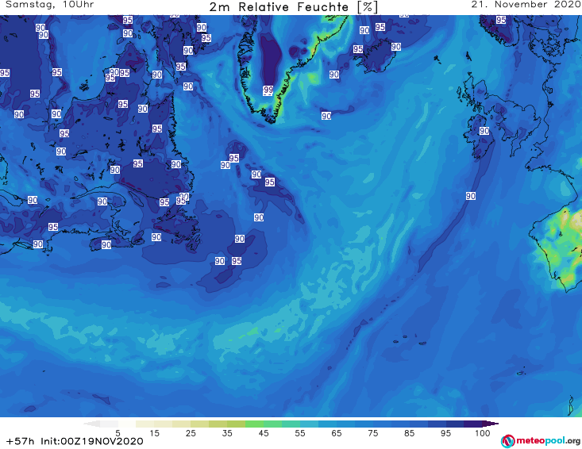This screenshot has height=449, width=582.
Task: Click legend value '25' on the color bar
Action: [191, 433]
